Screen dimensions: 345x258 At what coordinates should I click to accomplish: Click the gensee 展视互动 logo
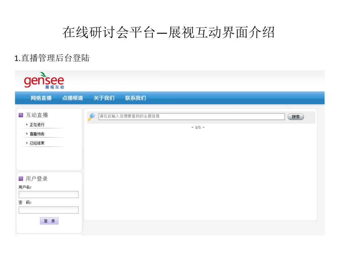(44, 81)
